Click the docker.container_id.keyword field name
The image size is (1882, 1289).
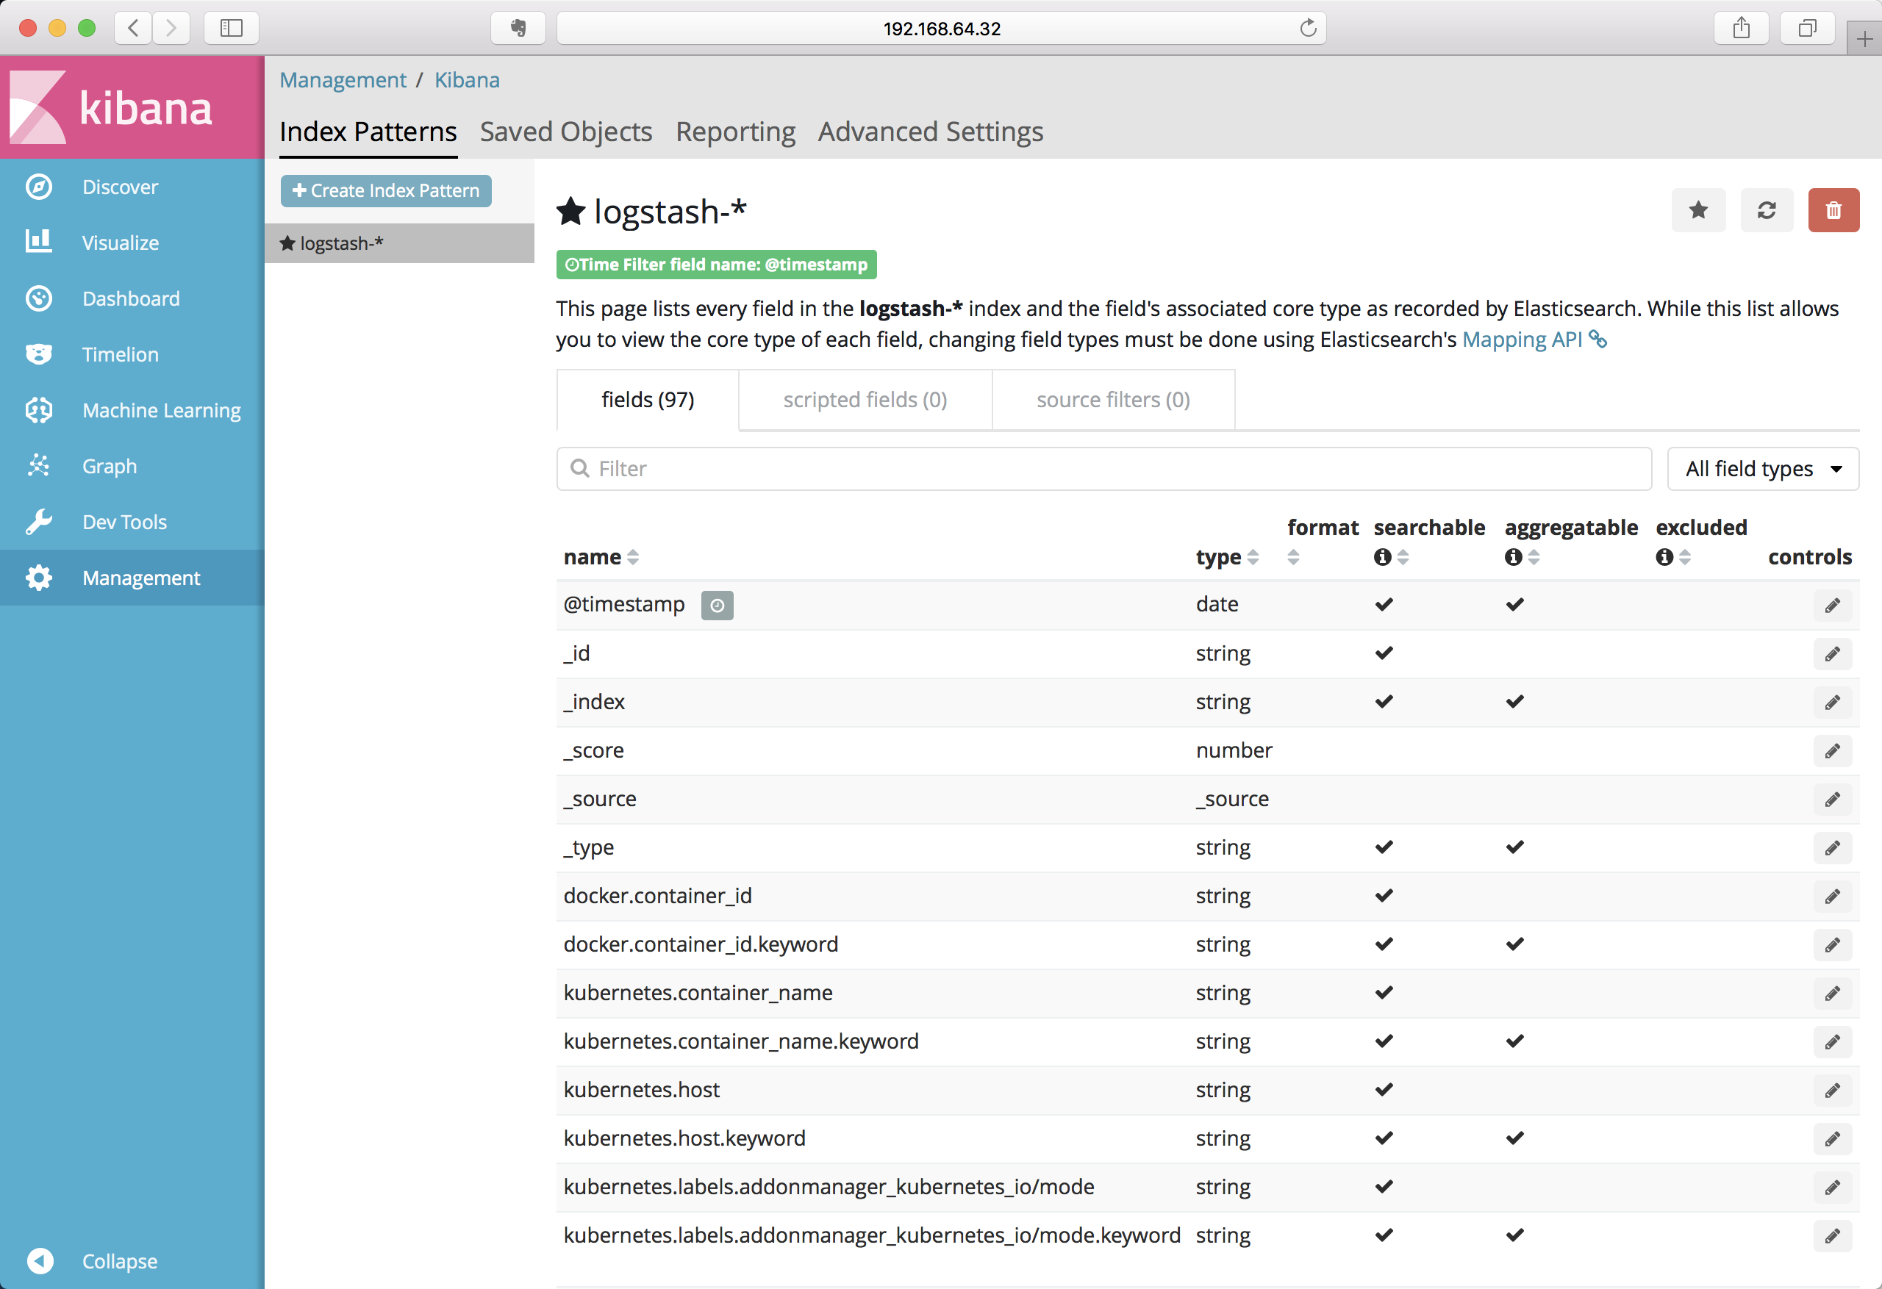coord(701,944)
